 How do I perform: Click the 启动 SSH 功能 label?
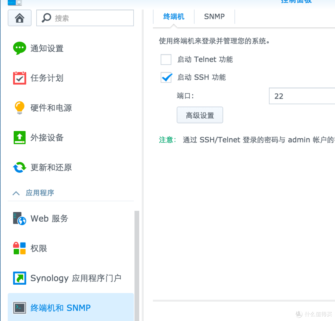202,77
